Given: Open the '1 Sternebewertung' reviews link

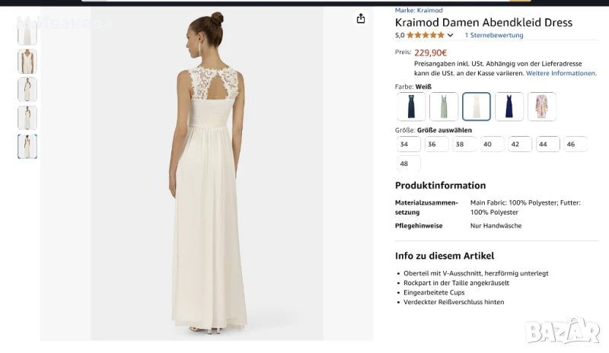Looking at the screenshot, I should [494, 35].
